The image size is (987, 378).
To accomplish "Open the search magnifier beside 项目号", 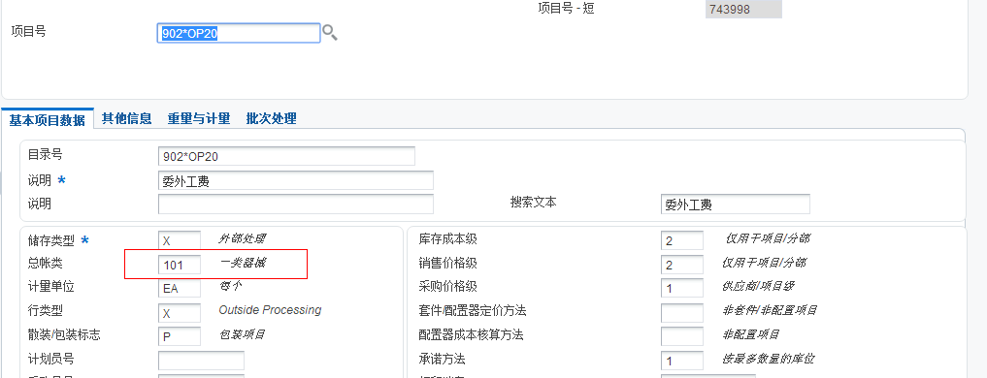I will click(x=330, y=33).
